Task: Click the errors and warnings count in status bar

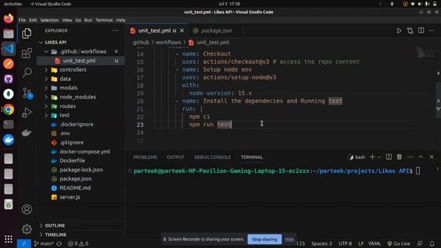Action: 78,243
